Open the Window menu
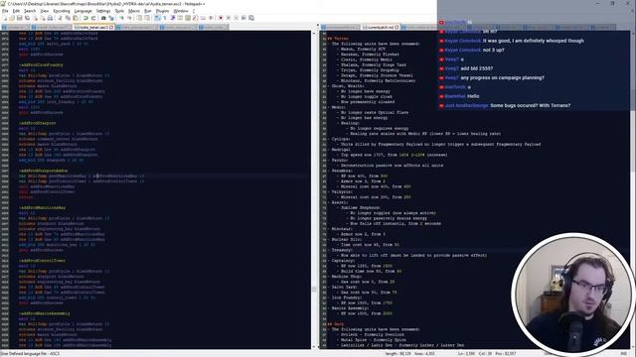Viewport: 636px width, 357px height. pos(181,11)
